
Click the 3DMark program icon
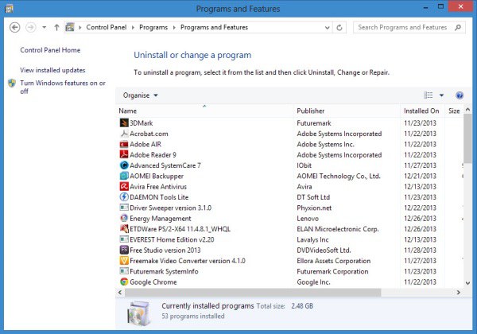[124, 123]
